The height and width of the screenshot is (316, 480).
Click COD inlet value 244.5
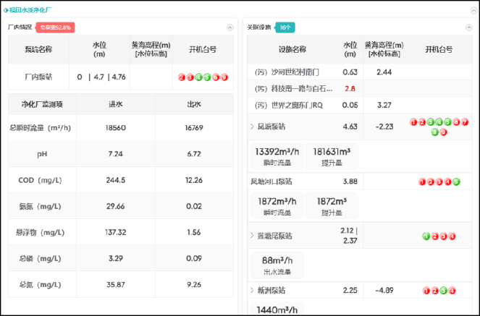click(x=115, y=180)
